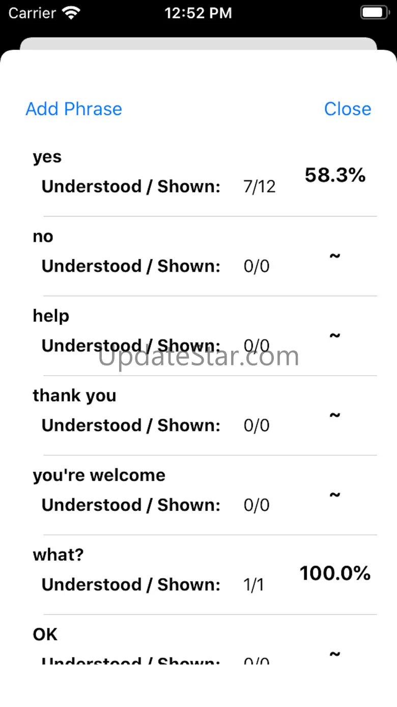Tap the 1/1 understood count
This screenshot has height=707, width=397.
[x=253, y=585]
